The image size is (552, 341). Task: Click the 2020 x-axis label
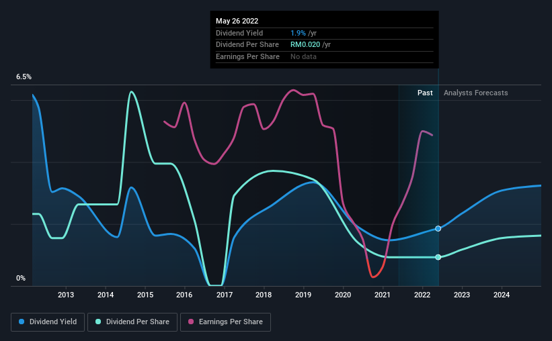[343, 295]
